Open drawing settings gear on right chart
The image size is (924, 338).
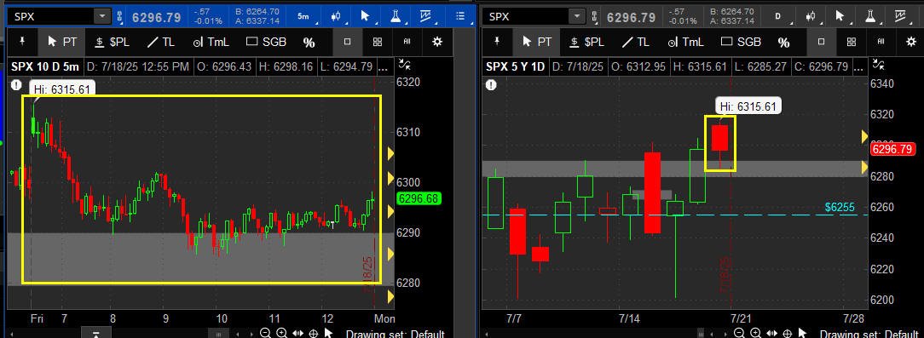pos(911,42)
